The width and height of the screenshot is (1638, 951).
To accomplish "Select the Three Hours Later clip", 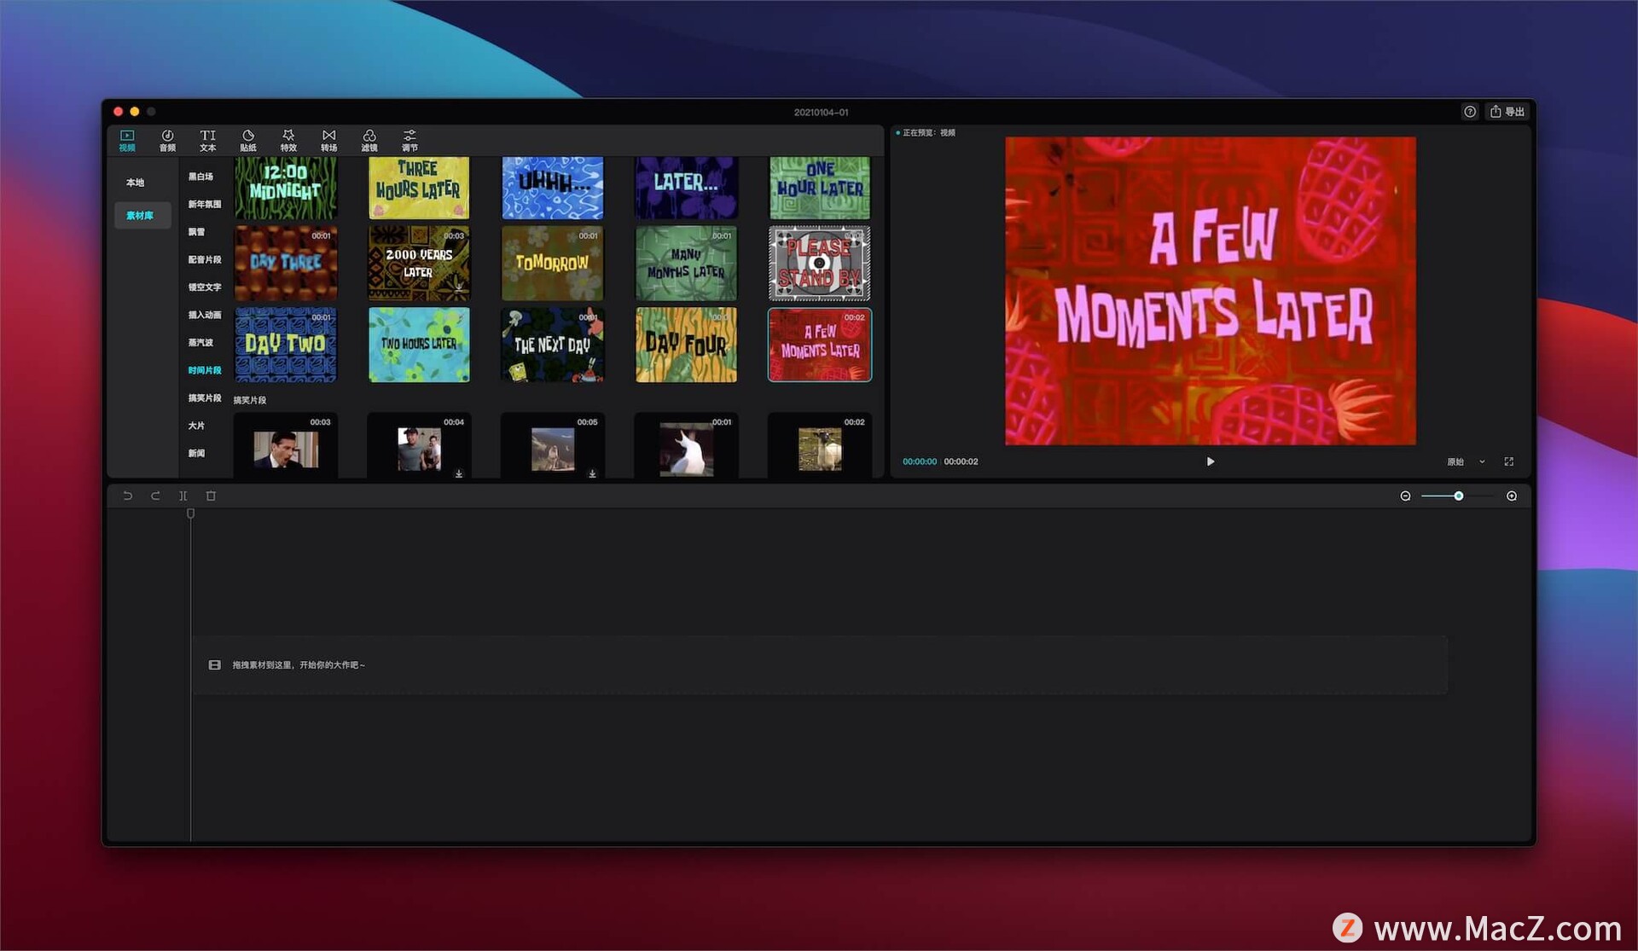I will tap(419, 187).
